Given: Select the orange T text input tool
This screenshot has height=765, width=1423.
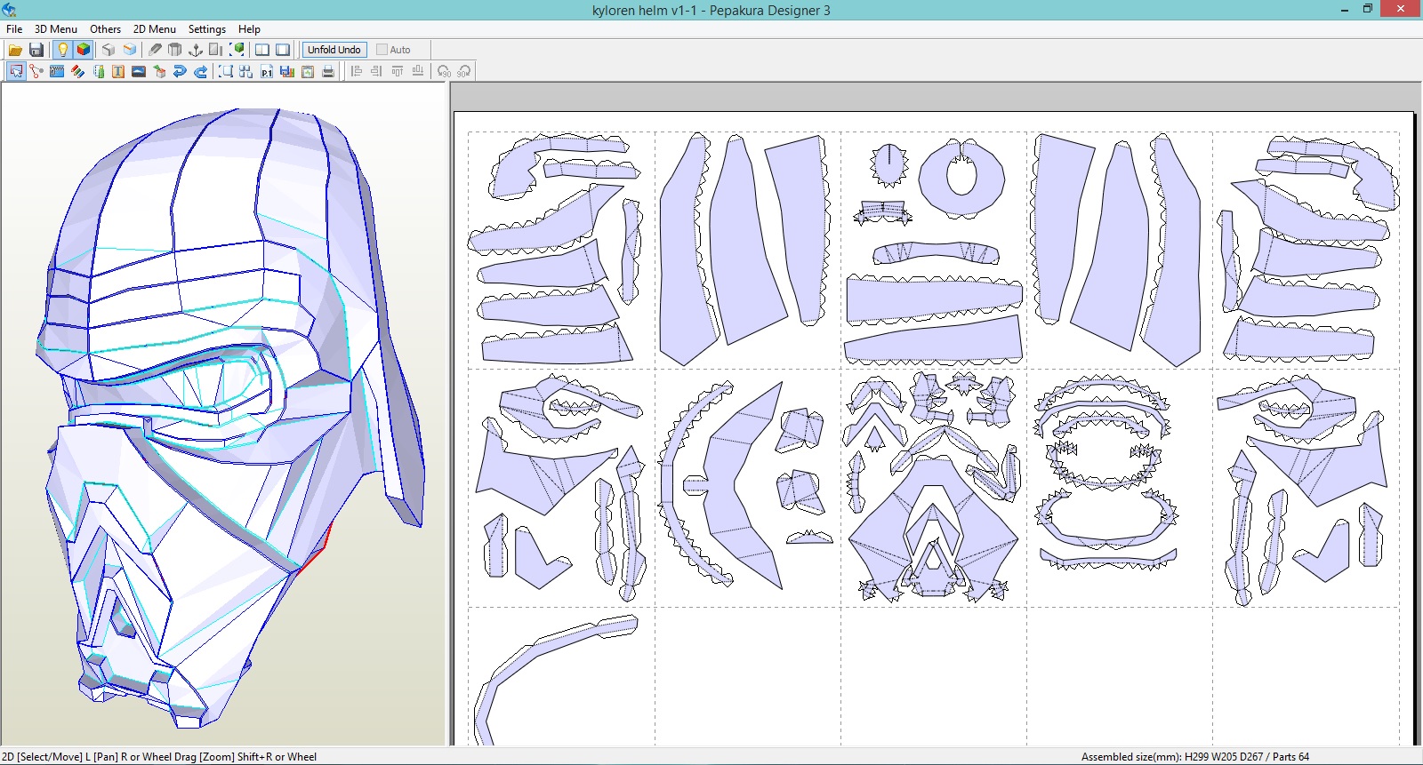Looking at the screenshot, I should tap(118, 71).
